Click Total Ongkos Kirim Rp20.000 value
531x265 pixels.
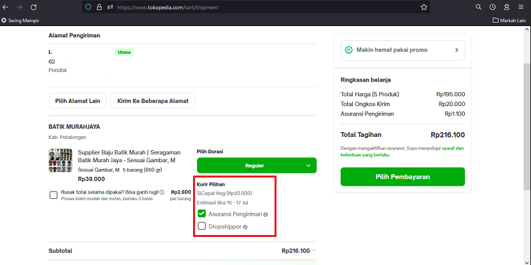(x=452, y=104)
